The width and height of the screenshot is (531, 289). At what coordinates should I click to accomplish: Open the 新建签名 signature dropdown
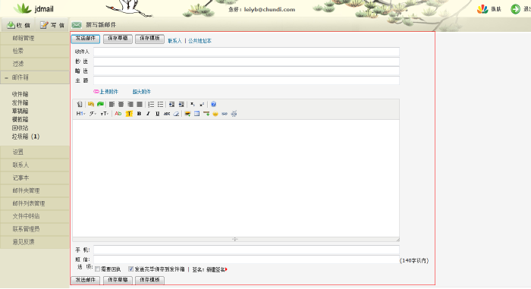[217, 270]
